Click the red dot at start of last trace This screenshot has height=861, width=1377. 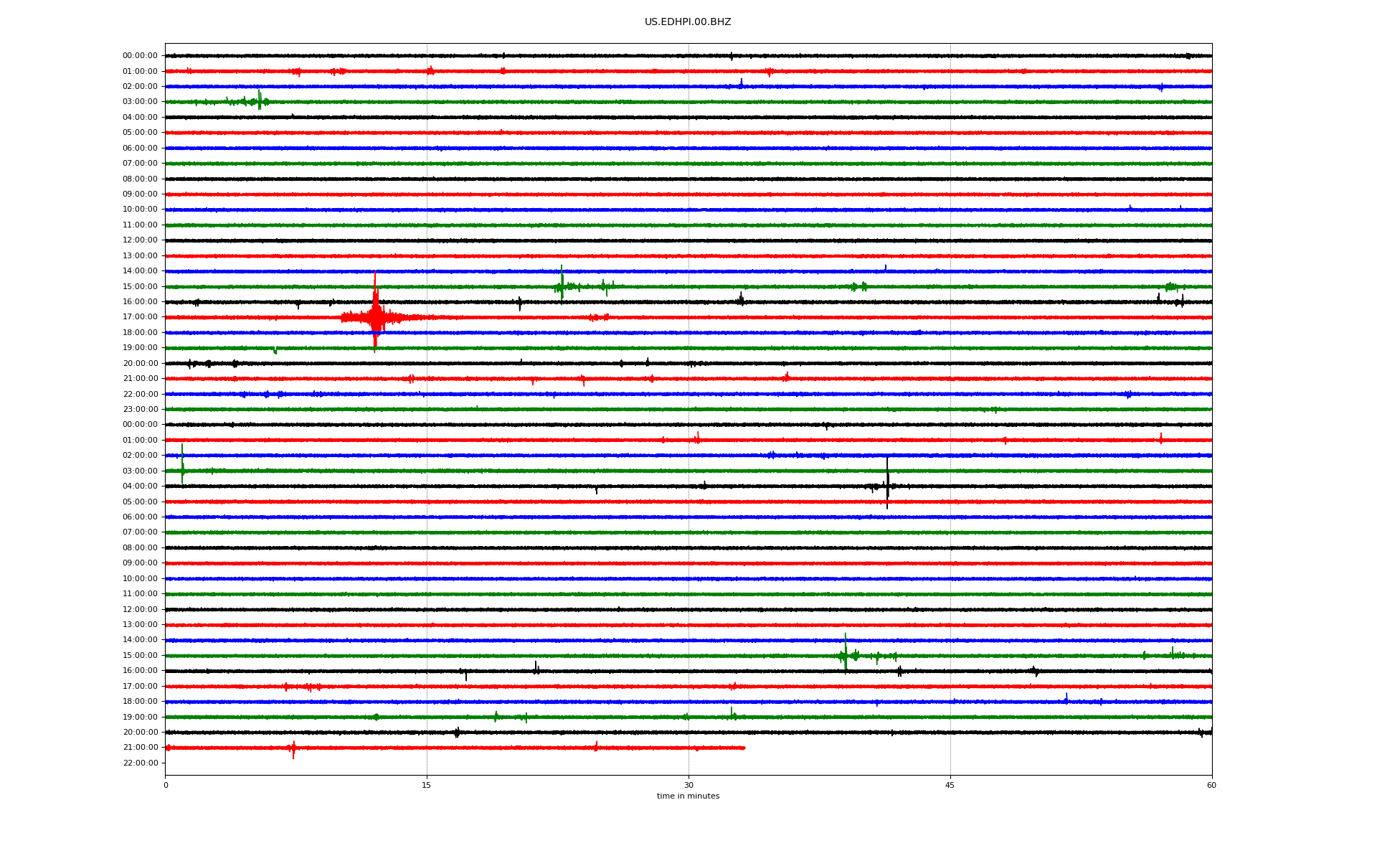[168, 748]
